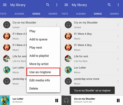
Task: Tap the Luv Letter album art in the player
Action: tap(5, 100)
